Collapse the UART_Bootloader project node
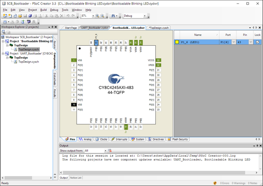 click(3, 53)
